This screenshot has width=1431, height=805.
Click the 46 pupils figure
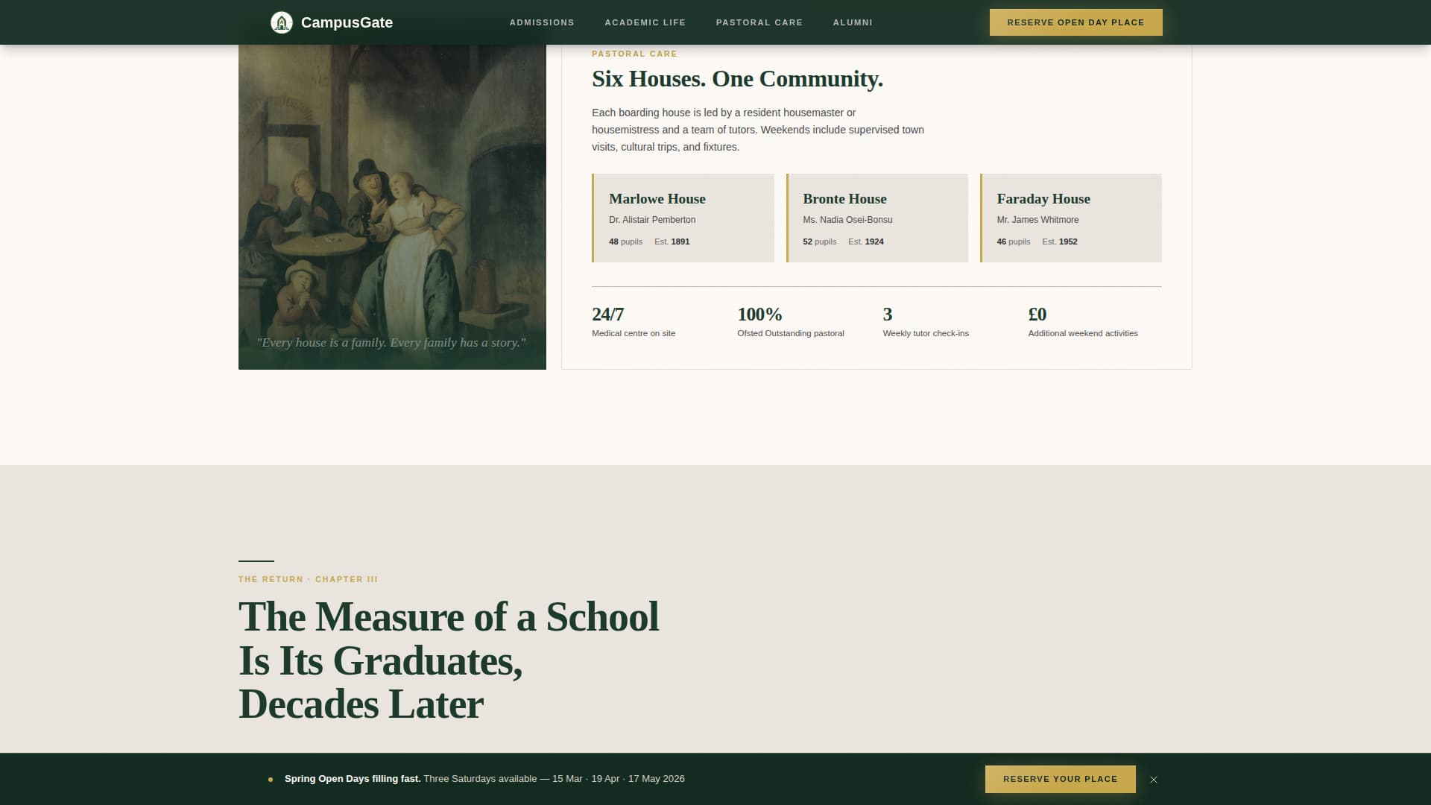tap(1013, 241)
